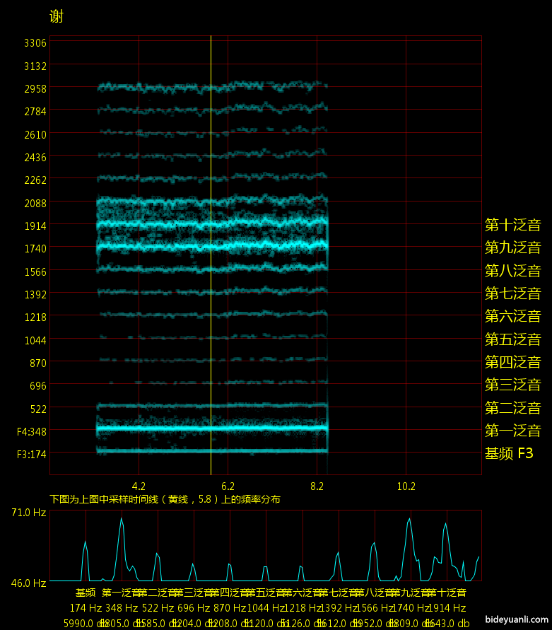Click the 71.0 Hz label on lower chart
Image resolution: width=552 pixels, height=630 pixels.
(x=28, y=512)
